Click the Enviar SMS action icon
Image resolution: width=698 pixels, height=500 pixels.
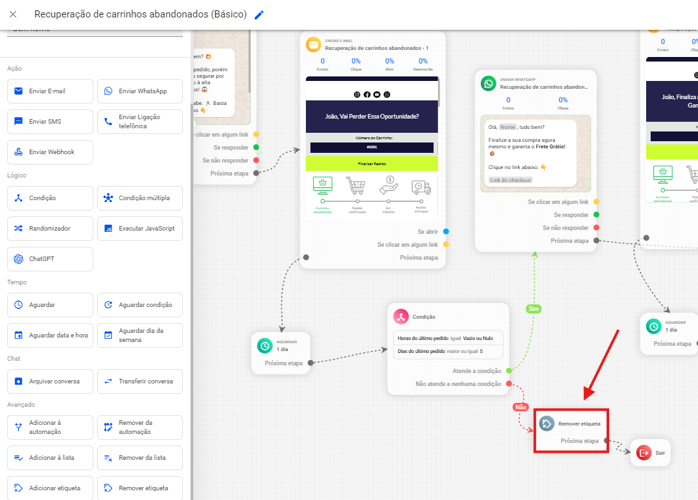click(19, 122)
